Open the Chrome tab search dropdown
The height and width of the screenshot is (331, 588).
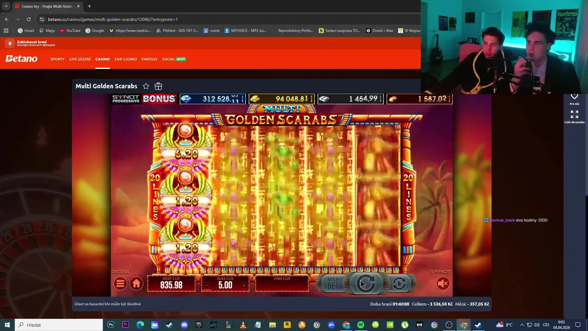click(x=6, y=6)
